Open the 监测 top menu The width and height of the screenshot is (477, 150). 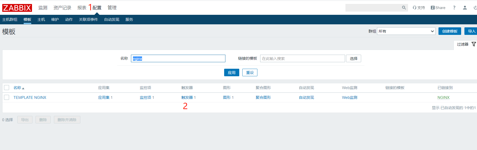43,8
